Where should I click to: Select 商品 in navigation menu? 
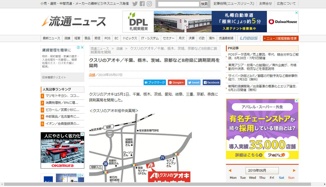pyautogui.click(x=87, y=38)
